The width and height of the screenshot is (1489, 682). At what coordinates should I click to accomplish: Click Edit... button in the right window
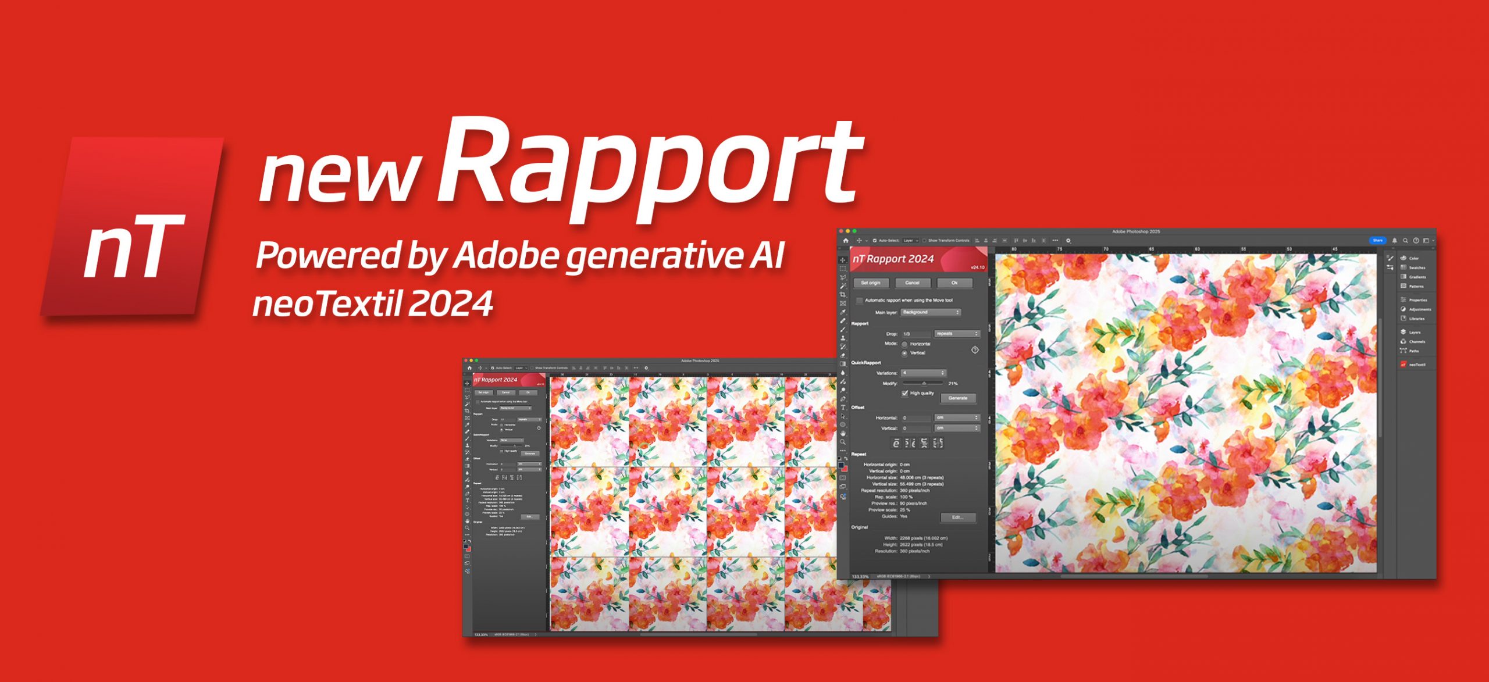click(x=958, y=517)
